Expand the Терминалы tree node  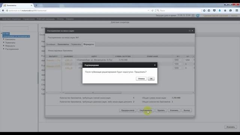(x=4, y=42)
